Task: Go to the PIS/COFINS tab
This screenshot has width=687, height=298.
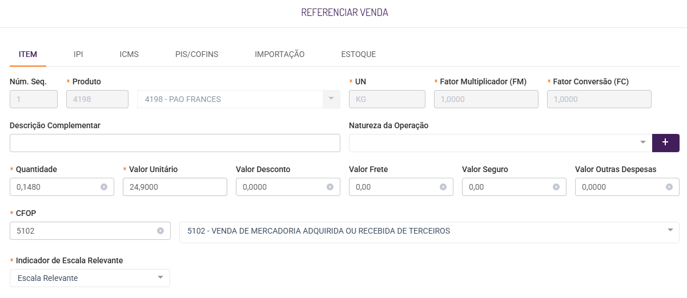Action: pyautogui.click(x=196, y=55)
